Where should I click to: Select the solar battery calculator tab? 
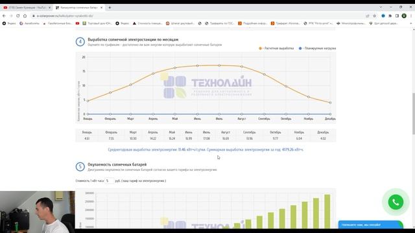79,8
